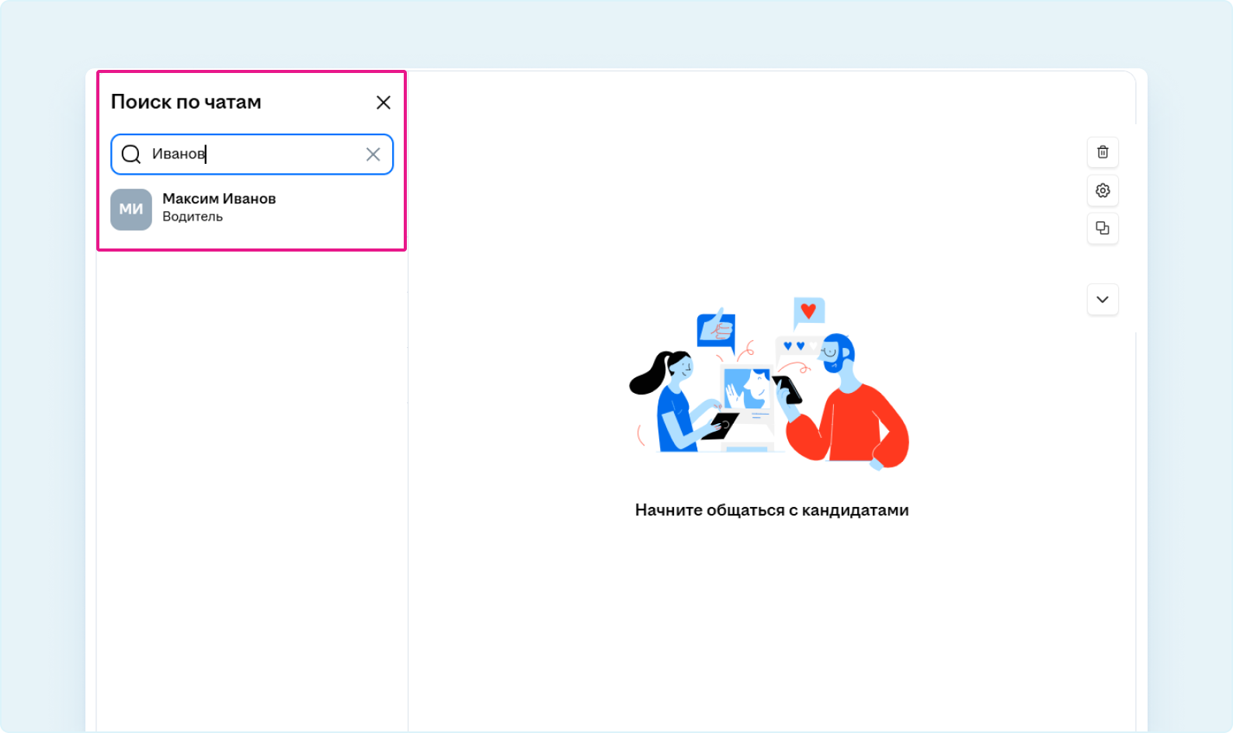The image size is (1233, 733).
Task: Click the magnifier icon in search box
Action: tap(131, 155)
